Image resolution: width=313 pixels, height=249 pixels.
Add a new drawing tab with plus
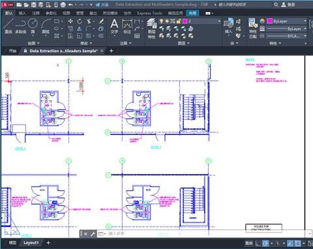tap(112, 51)
